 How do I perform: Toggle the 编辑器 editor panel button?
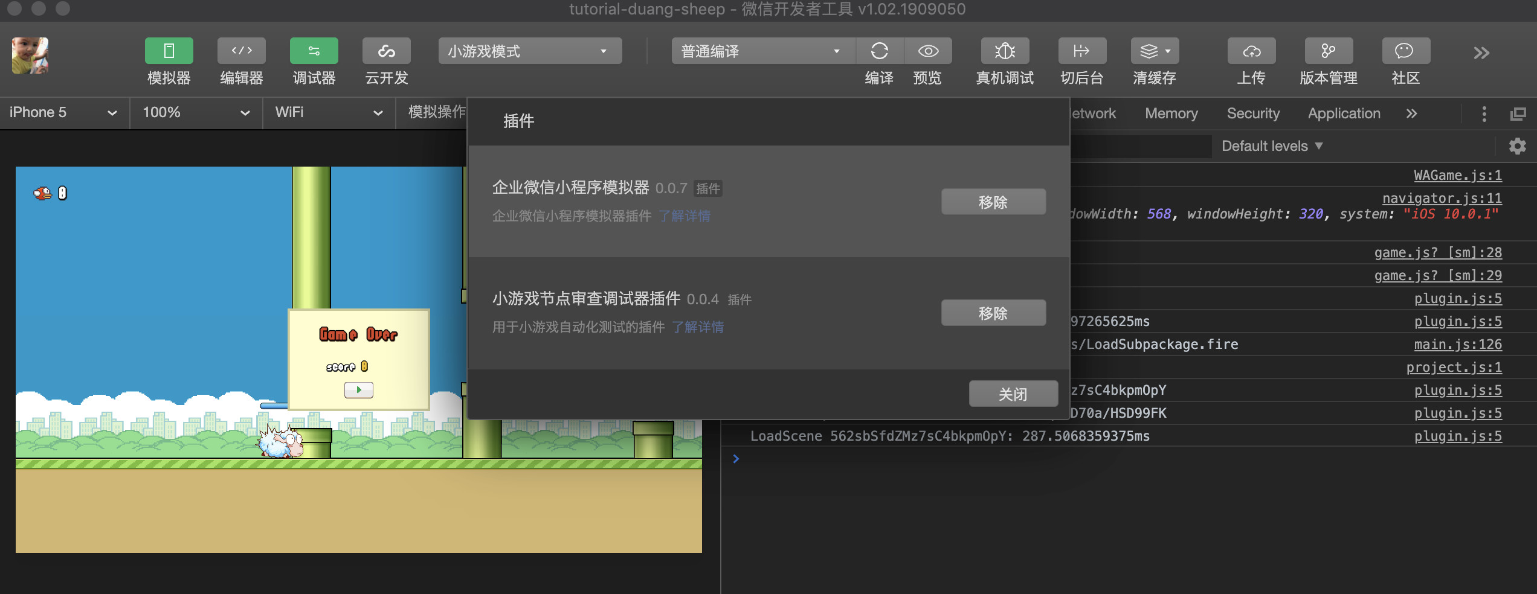241,51
